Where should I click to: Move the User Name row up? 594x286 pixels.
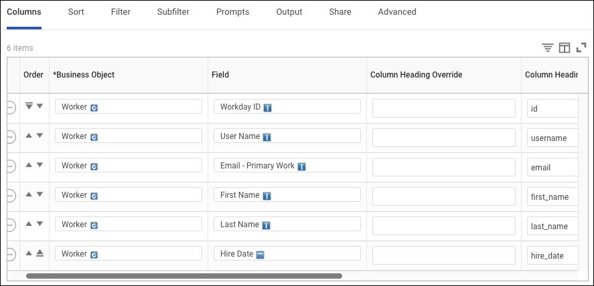(29, 136)
